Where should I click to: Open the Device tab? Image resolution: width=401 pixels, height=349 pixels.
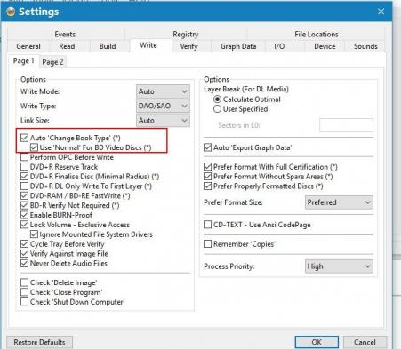pos(325,46)
